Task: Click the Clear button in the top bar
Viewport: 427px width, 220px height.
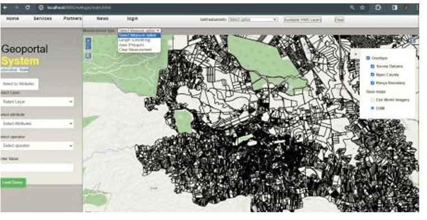Action: pyautogui.click(x=339, y=19)
